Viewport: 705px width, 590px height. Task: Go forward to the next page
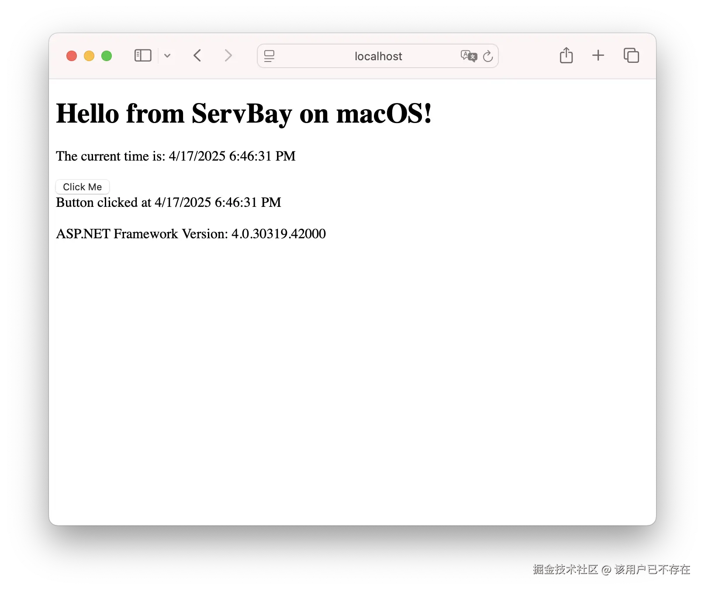(x=228, y=56)
